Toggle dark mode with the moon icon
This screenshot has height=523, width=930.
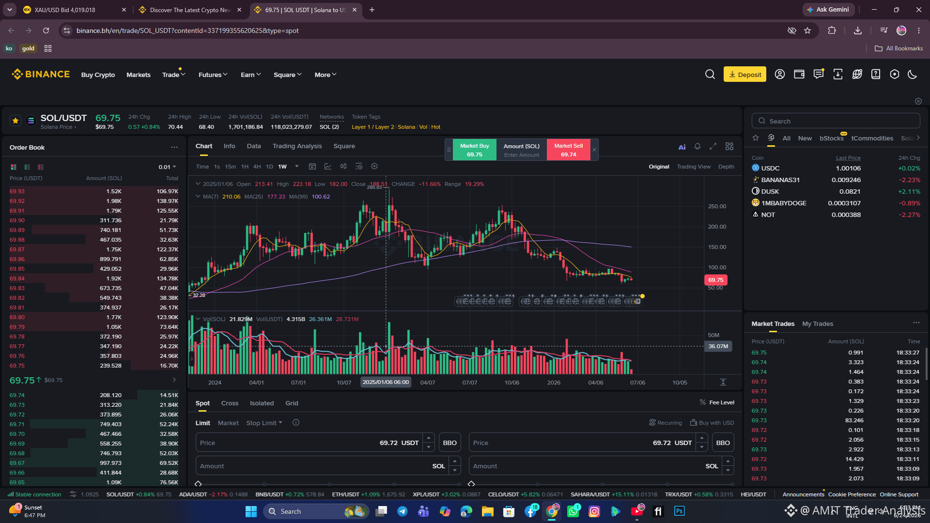913,74
